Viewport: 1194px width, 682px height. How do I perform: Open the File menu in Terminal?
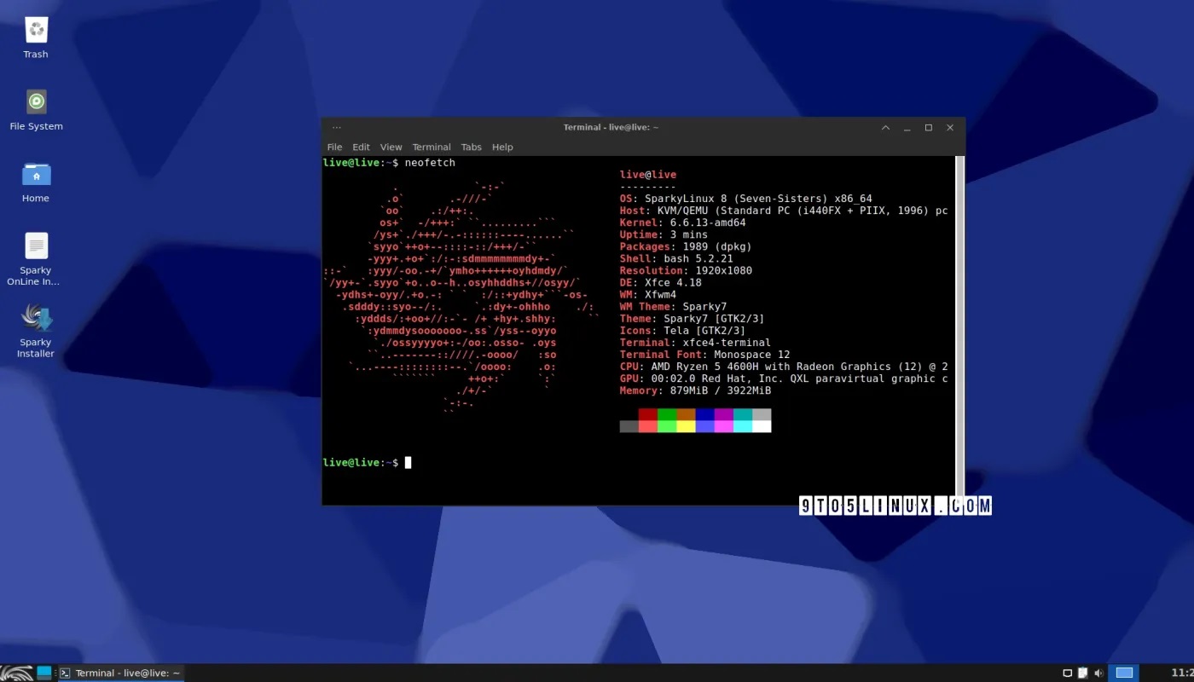tap(334, 147)
